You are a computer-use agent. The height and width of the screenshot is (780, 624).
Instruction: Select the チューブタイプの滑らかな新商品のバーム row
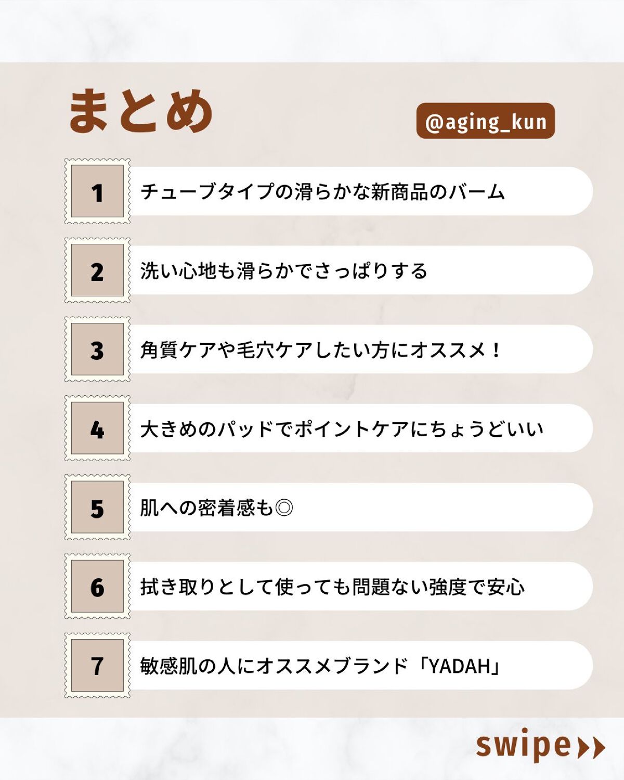tap(322, 191)
